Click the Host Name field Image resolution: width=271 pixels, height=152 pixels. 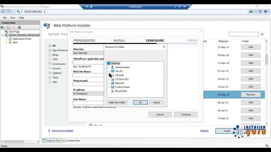[88, 103]
